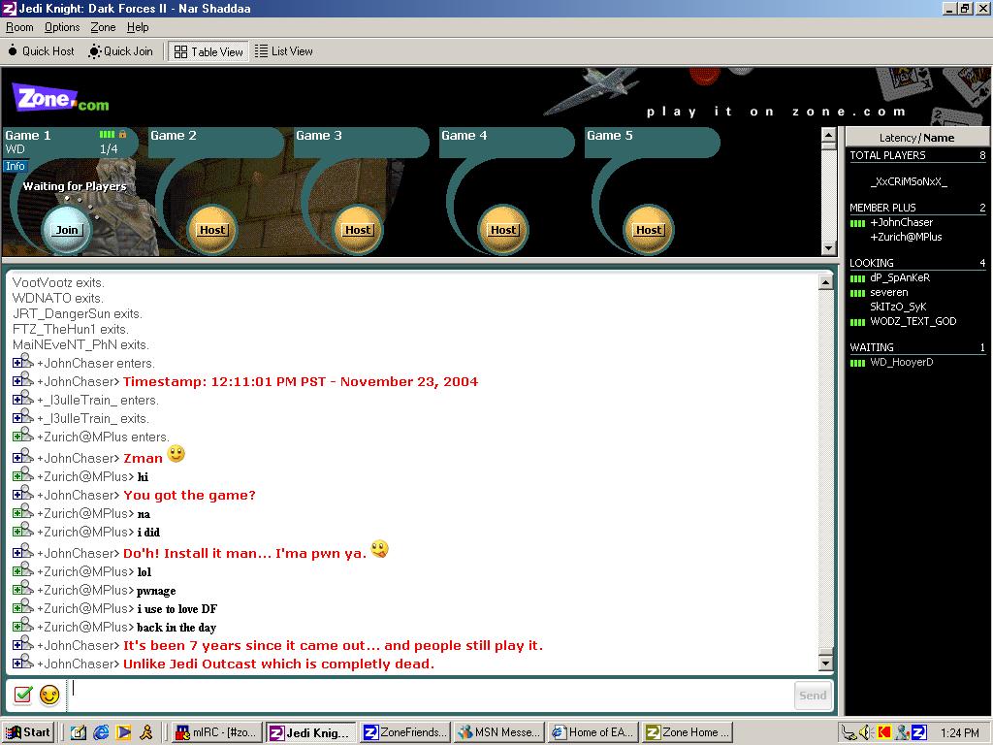Launch Windows Media Player from Quick Launch

[x=123, y=733]
